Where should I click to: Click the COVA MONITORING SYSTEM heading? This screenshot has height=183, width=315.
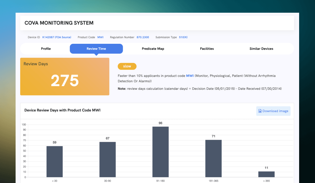tap(59, 23)
